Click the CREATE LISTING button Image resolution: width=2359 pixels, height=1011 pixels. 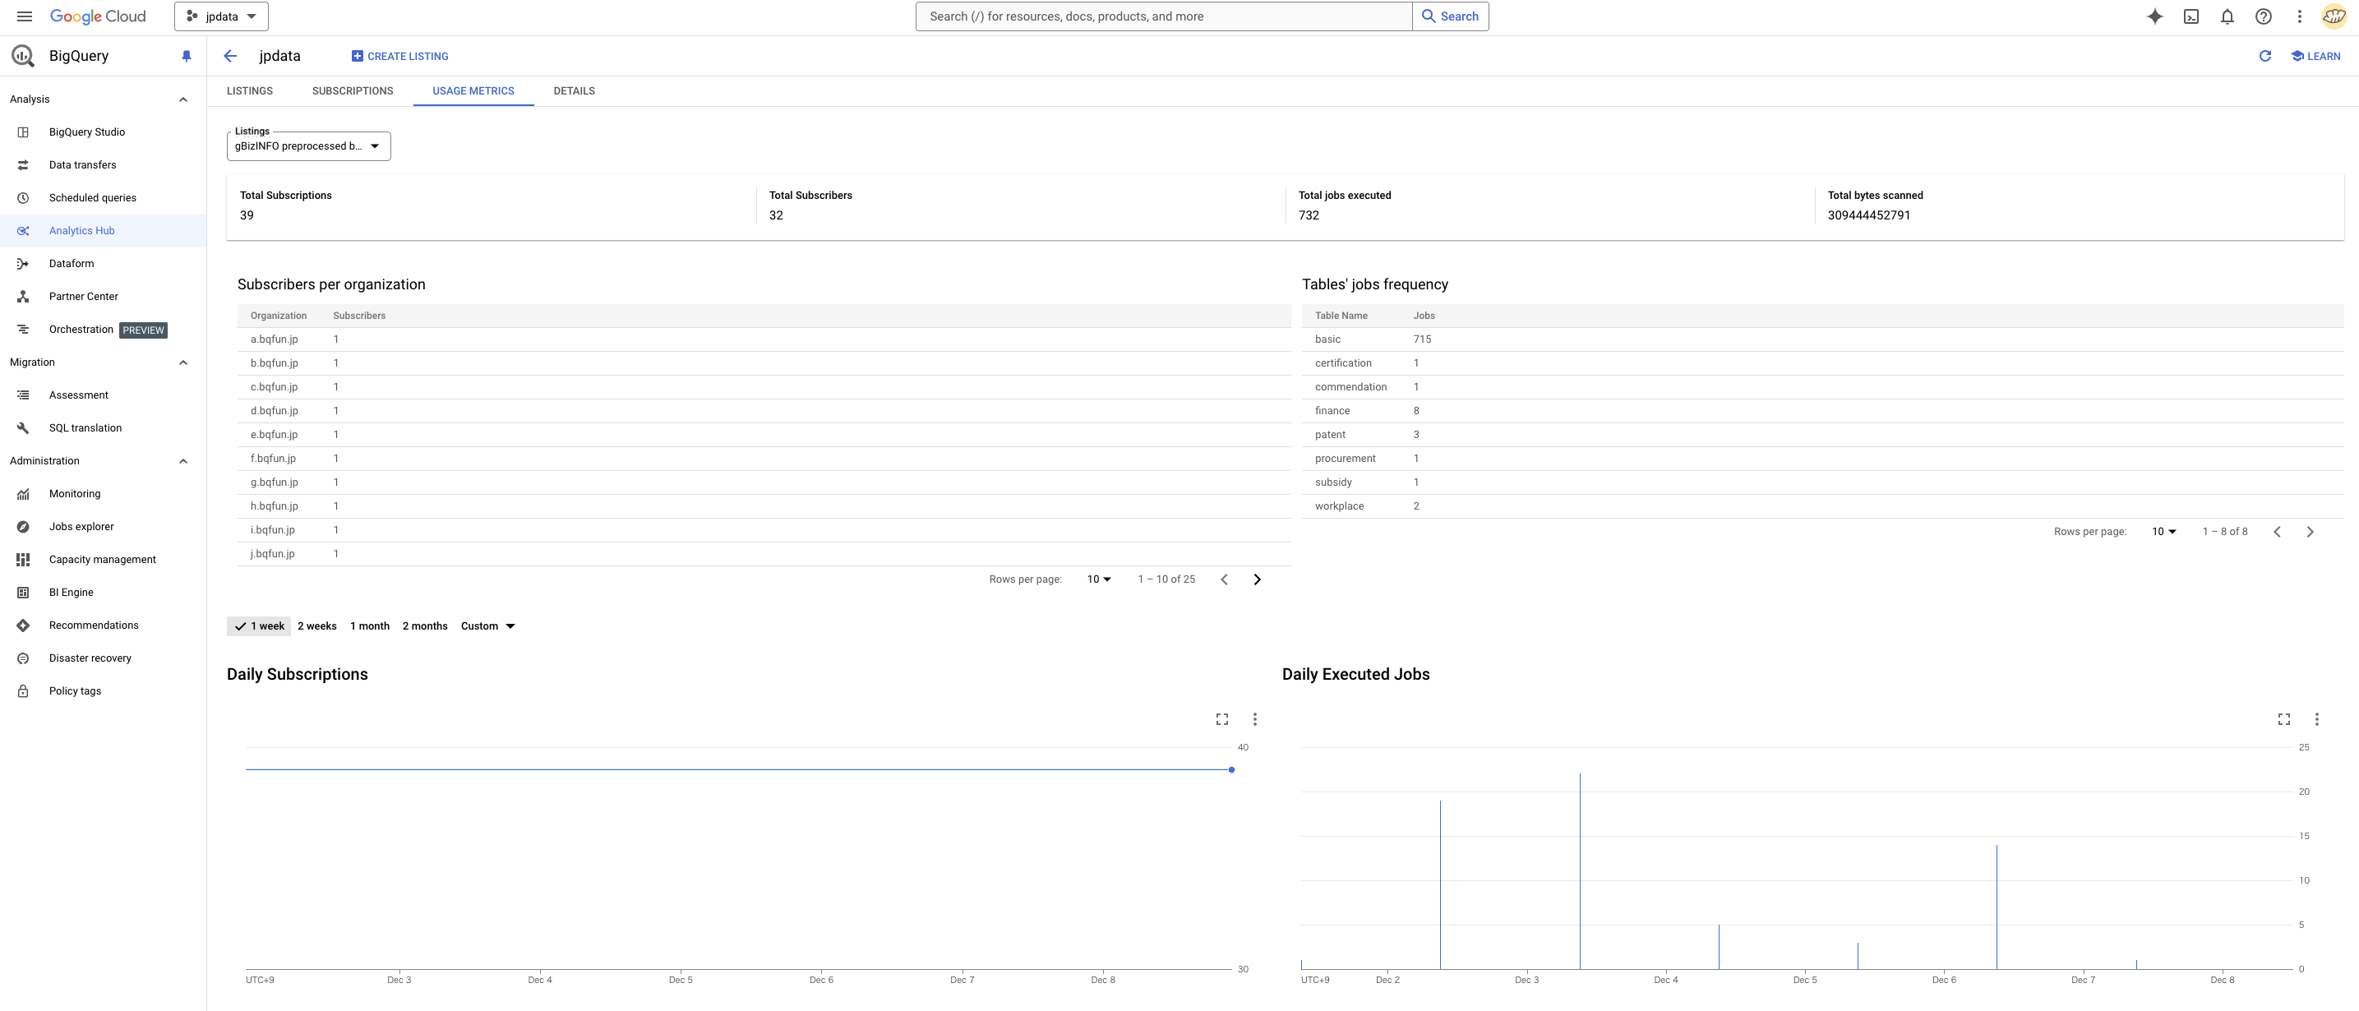(x=400, y=56)
